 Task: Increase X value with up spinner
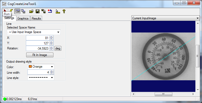click(51, 37)
